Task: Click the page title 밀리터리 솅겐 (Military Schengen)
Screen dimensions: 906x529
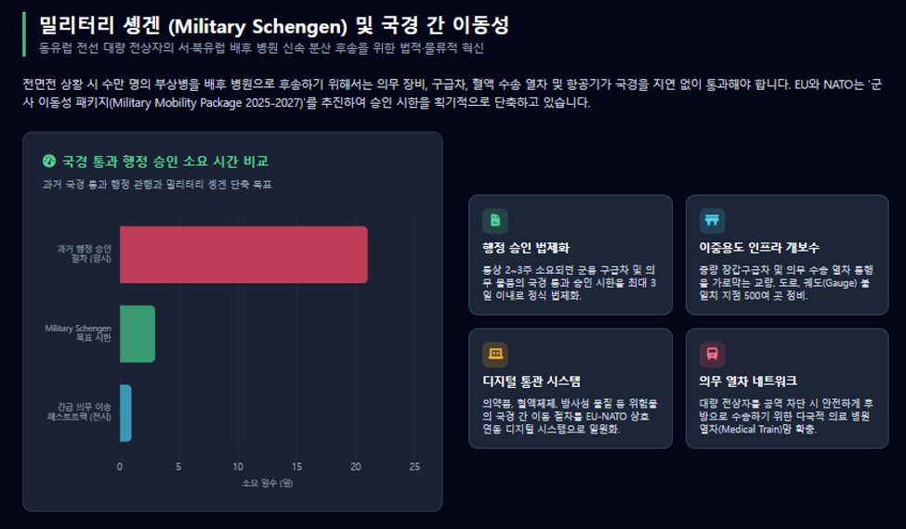Action: [193, 25]
